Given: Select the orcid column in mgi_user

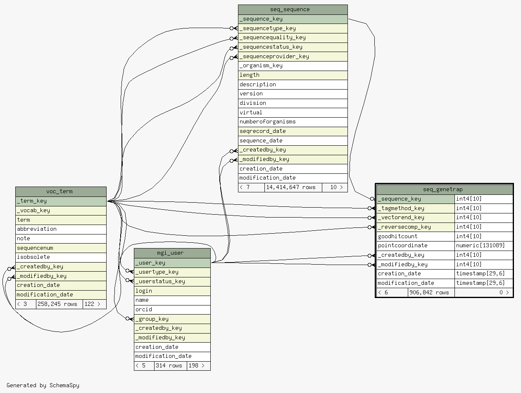Looking at the screenshot, I should [172, 310].
